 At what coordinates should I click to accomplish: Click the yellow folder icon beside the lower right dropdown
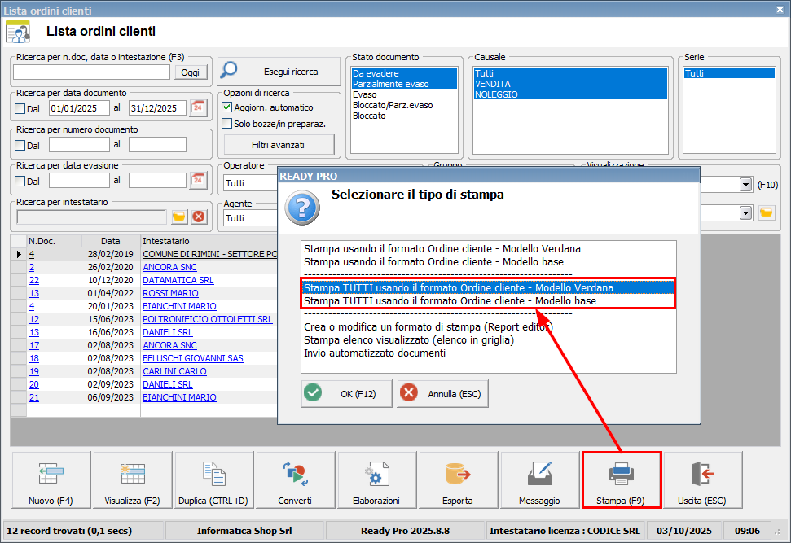click(766, 212)
